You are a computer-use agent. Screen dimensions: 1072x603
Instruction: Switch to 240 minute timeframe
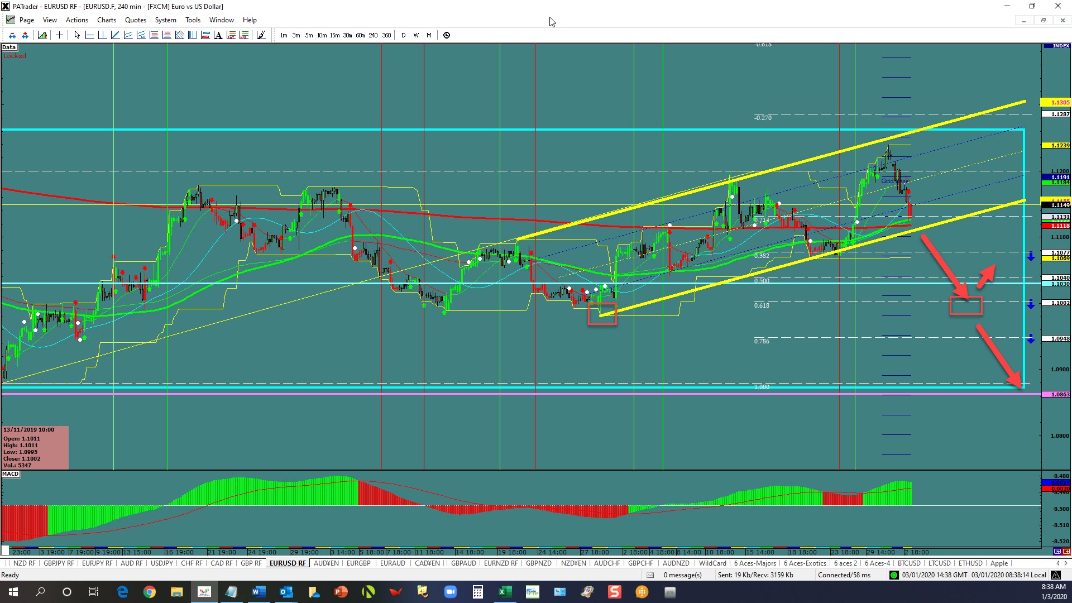click(373, 35)
